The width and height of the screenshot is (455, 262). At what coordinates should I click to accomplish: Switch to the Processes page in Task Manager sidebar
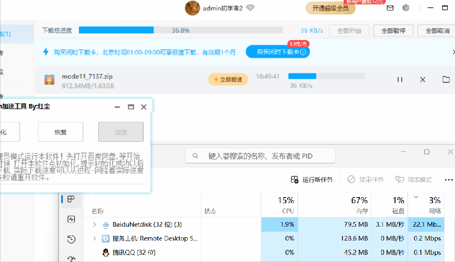click(x=71, y=199)
